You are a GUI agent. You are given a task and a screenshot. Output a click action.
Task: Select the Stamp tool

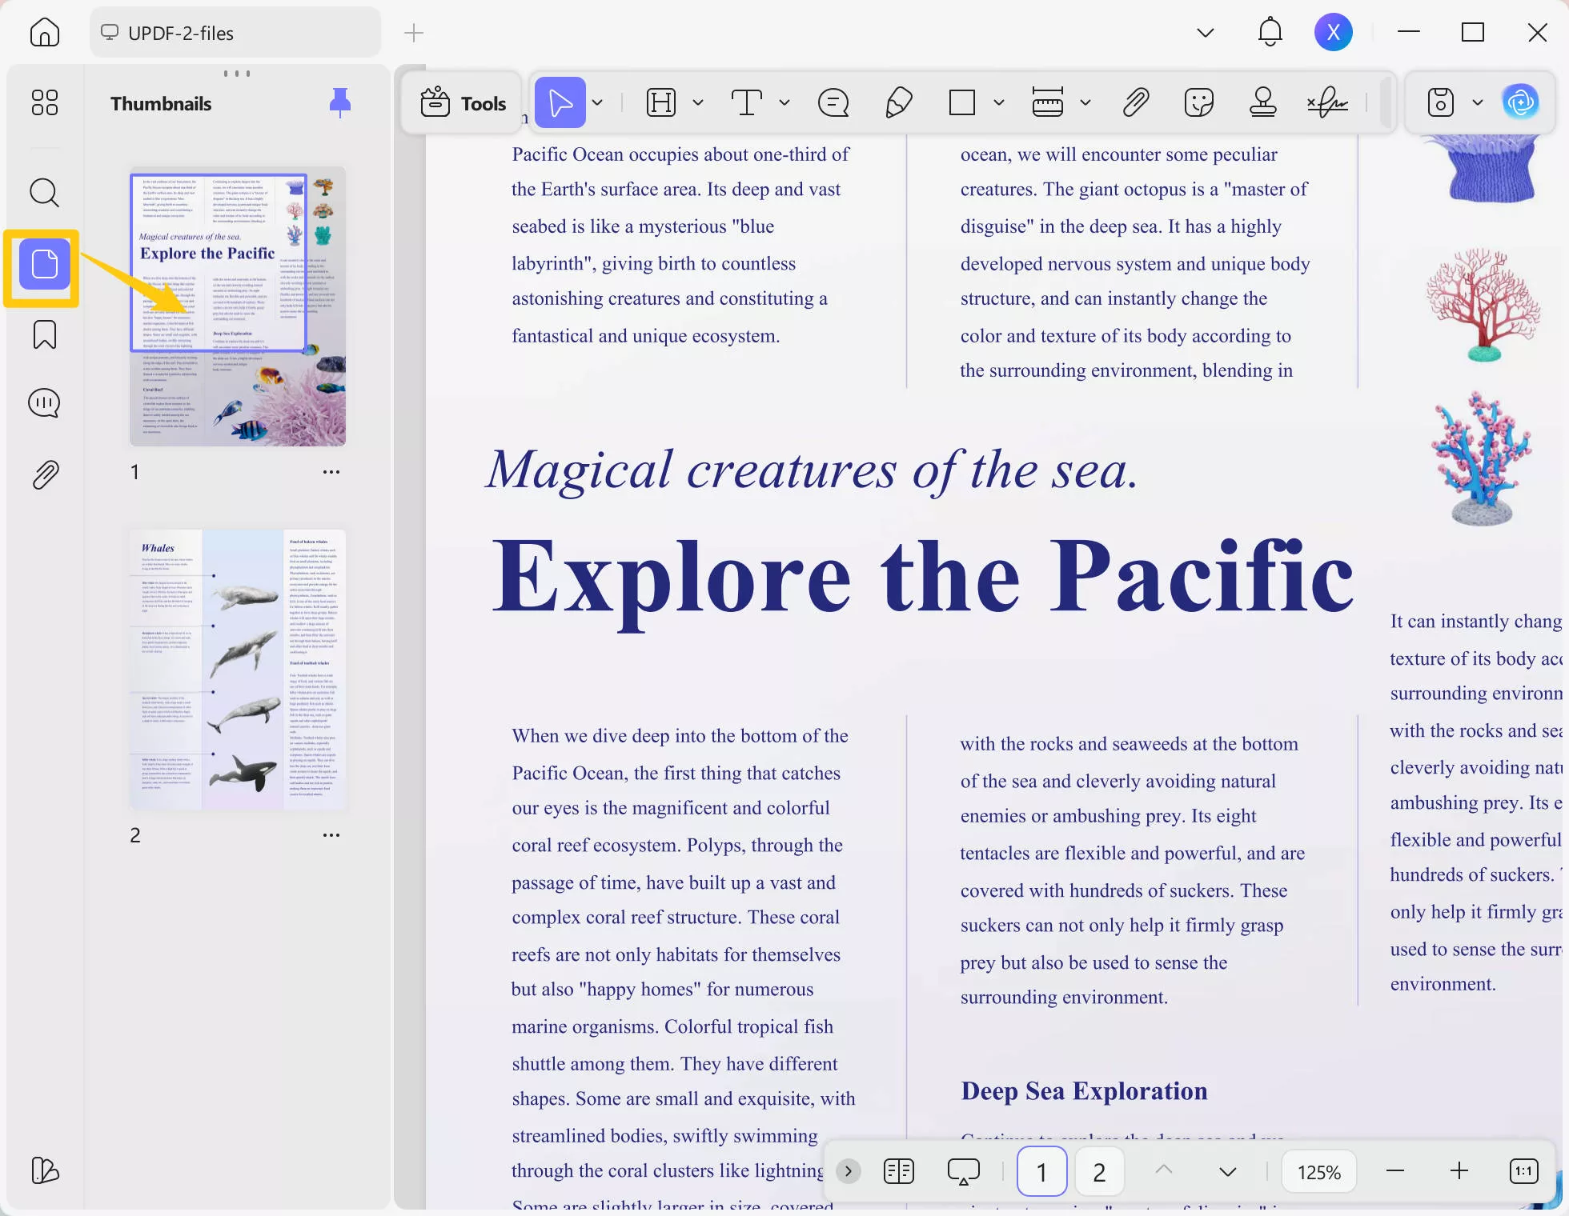coord(1262,102)
